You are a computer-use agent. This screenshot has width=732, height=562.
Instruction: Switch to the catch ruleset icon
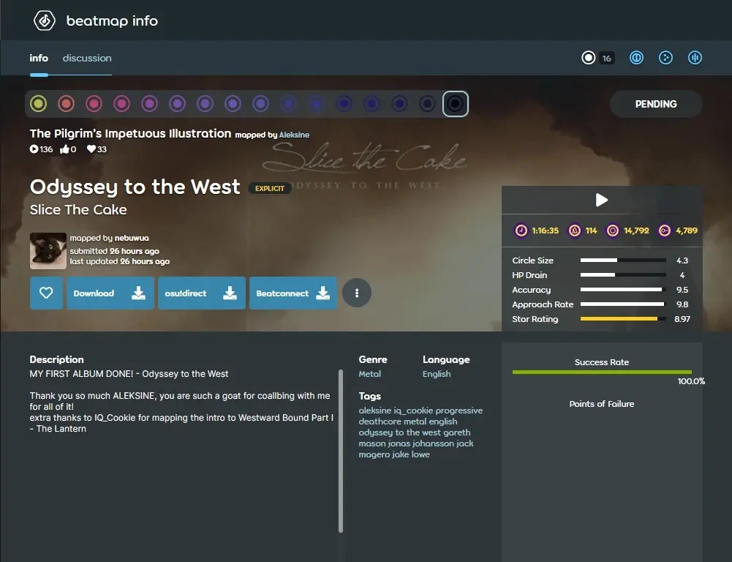point(665,58)
